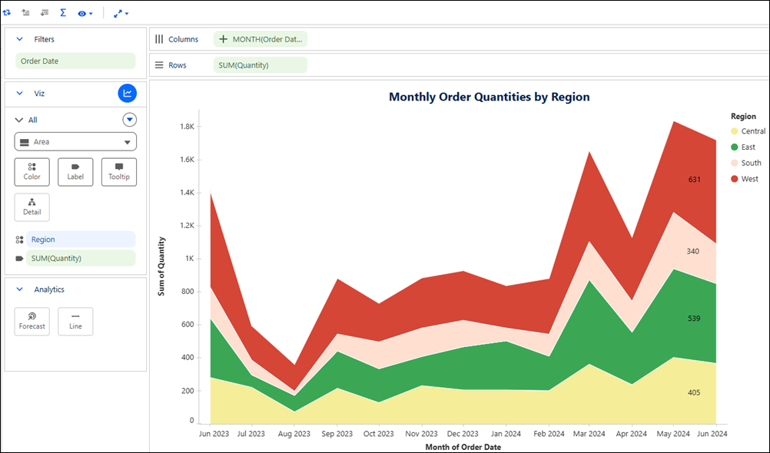Click the West legend color swatch
Viewport: 770px width, 453px height.
click(x=735, y=179)
